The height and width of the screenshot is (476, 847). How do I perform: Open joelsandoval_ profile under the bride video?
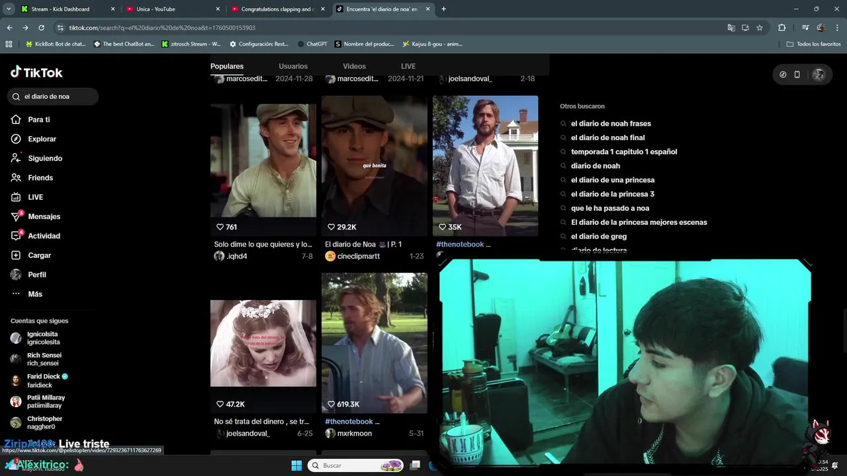tap(247, 433)
